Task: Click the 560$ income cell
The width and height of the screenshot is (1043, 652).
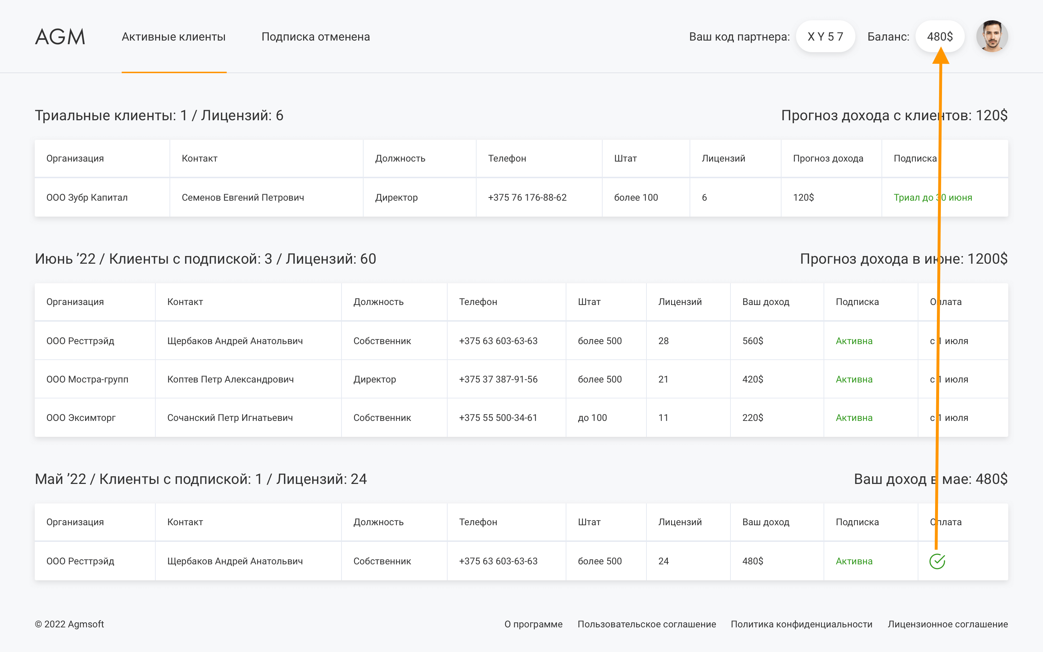Action: (x=753, y=341)
